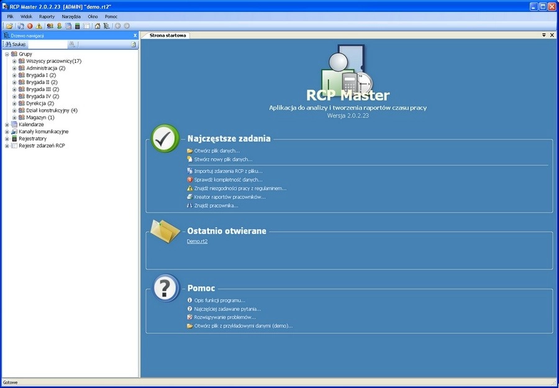
Task: Click the groups (two people) toolbar icon
Action: [x=50, y=26]
